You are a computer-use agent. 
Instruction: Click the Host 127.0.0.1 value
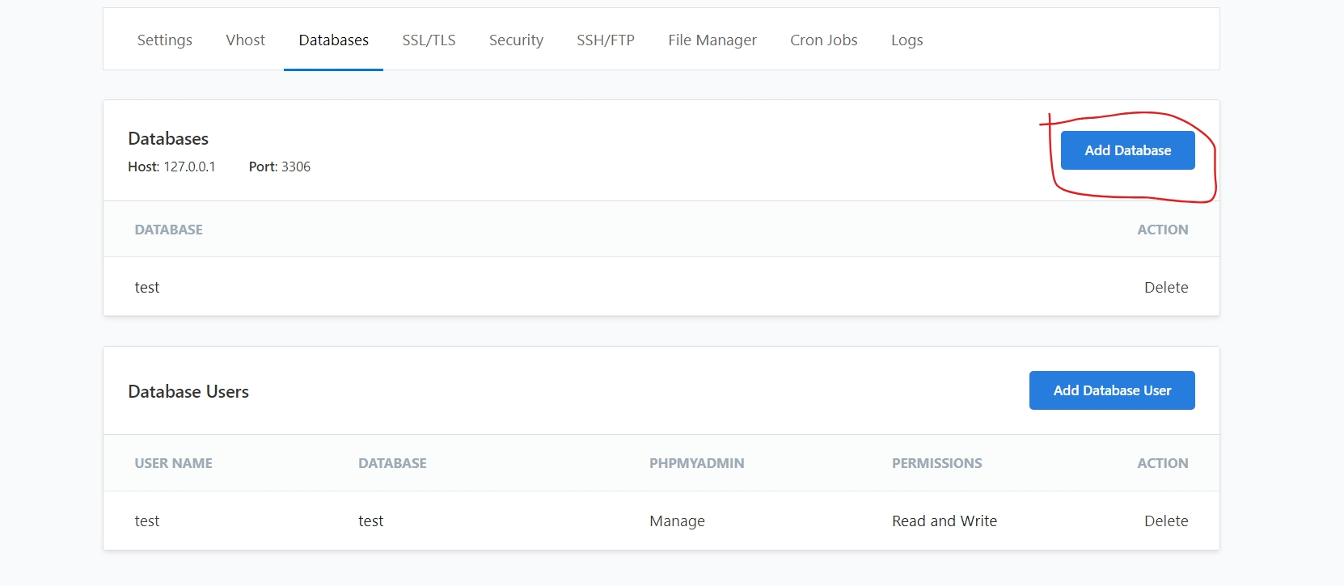pos(189,167)
